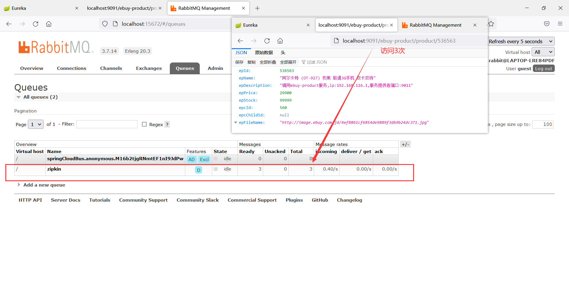Go to home page in main browser toolbar
The width and height of the screenshot is (569, 305).
click(49, 24)
